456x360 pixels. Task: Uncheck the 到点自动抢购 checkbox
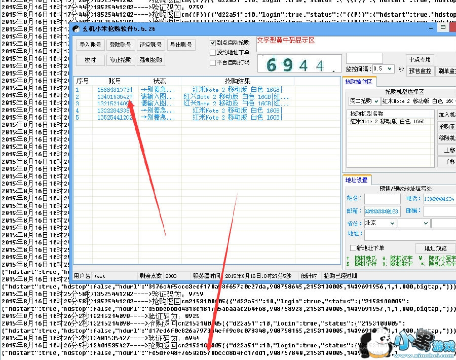213,43
